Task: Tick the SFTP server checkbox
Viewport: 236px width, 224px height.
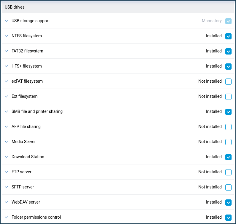Action: coord(228,187)
